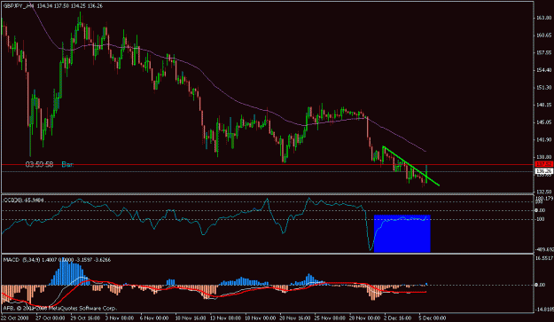Click the CCI 100 level scale label
The width and height of the screenshot is (554, 322).
pyautogui.click(x=540, y=219)
